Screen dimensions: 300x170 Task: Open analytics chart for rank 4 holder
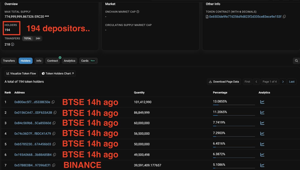coord(262,134)
